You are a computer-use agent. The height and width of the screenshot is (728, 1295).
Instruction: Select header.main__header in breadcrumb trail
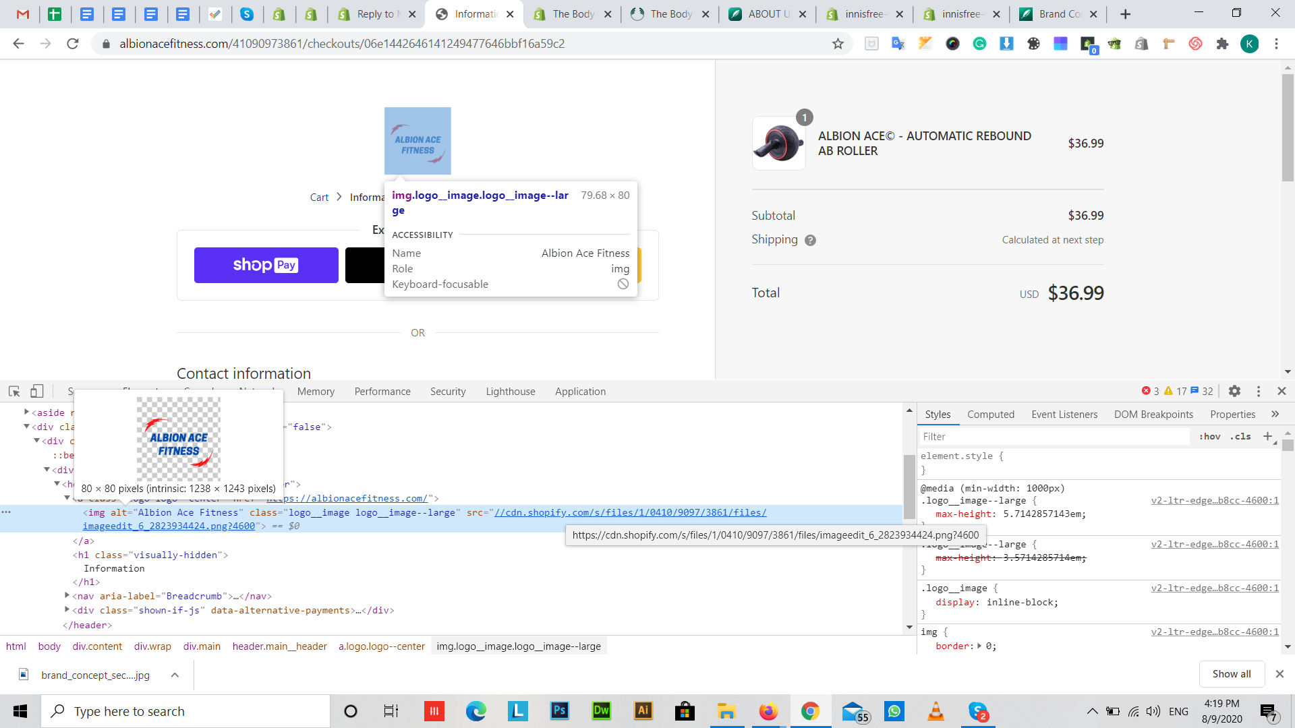tap(279, 646)
